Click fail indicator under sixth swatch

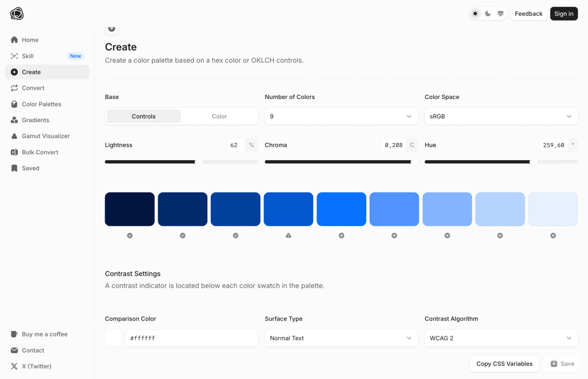[x=394, y=235]
